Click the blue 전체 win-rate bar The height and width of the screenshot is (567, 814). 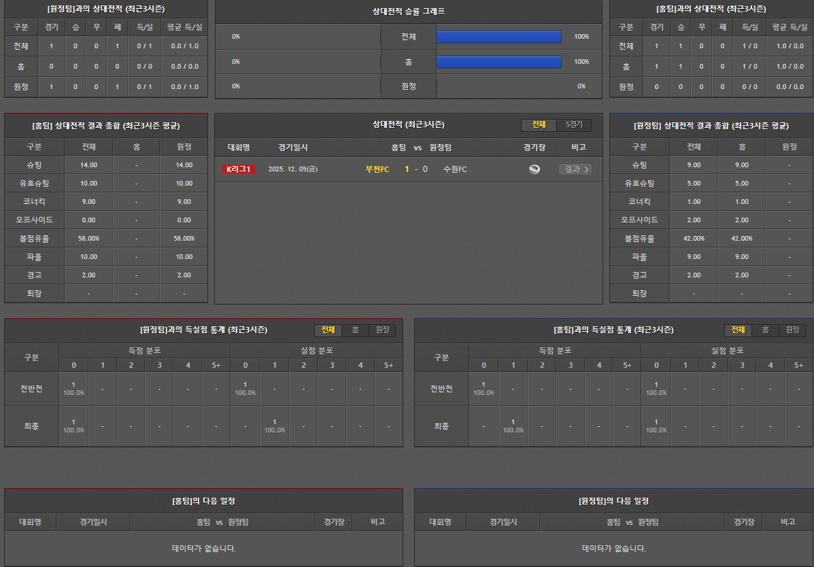[x=498, y=37]
